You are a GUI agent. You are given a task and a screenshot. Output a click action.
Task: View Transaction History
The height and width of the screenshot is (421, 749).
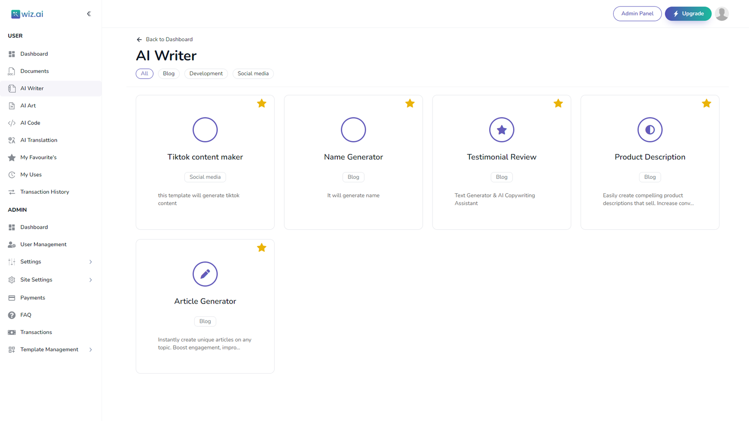[x=44, y=191]
